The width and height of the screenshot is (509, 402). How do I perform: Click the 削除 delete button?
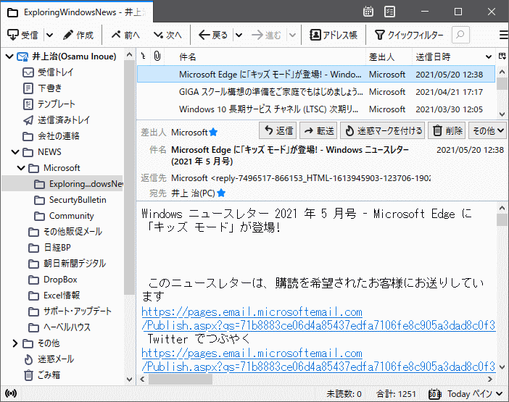[447, 130]
